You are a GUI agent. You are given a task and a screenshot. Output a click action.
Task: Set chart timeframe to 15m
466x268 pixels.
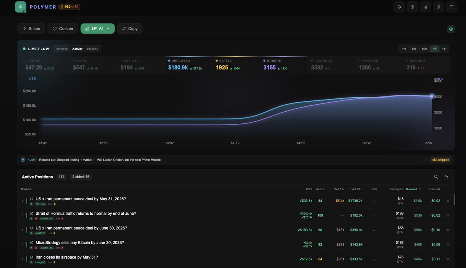click(424, 49)
